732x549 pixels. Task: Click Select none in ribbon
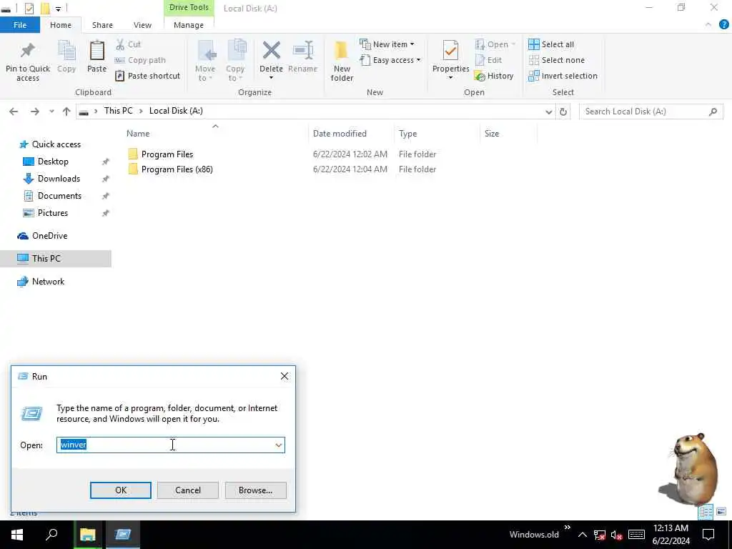point(556,60)
